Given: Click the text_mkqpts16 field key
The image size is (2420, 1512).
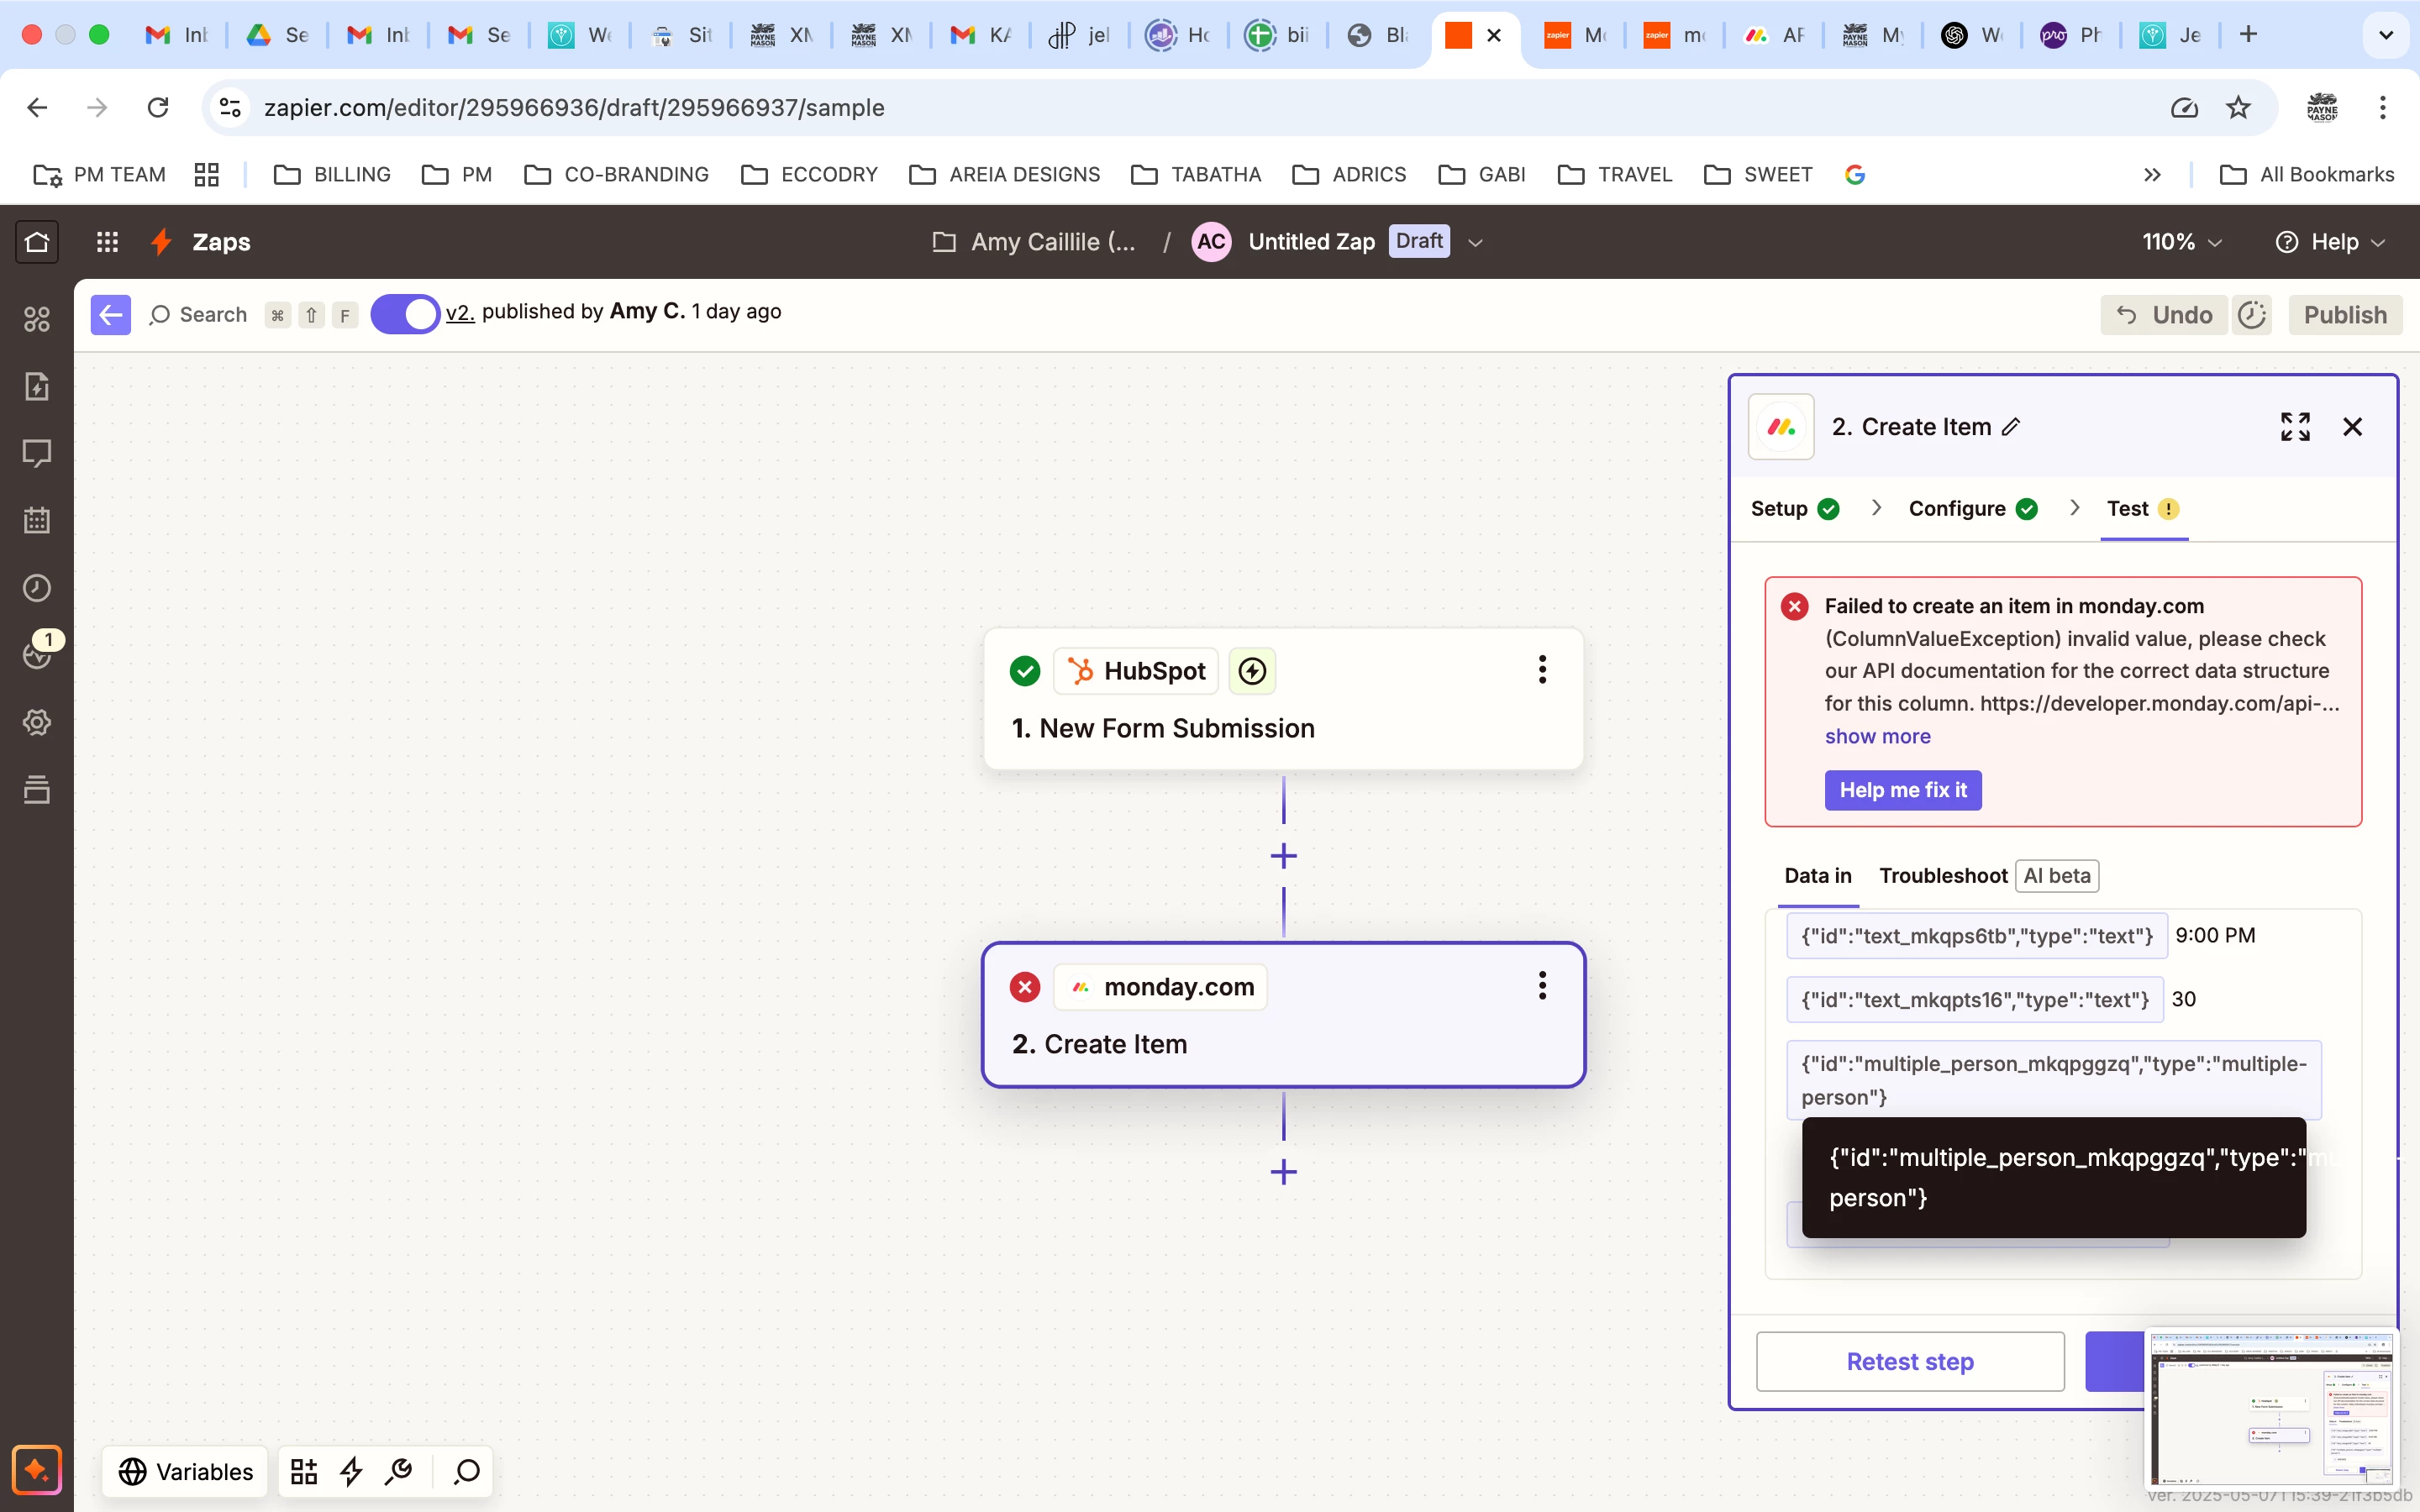Looking at the screenshot, I should (1974, 1000).
